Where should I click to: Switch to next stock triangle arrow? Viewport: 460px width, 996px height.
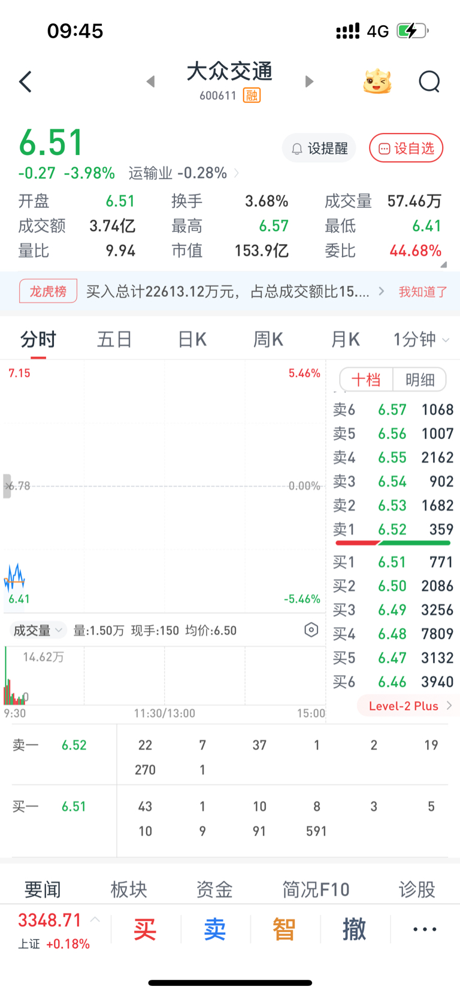click(x=309, y=81)
